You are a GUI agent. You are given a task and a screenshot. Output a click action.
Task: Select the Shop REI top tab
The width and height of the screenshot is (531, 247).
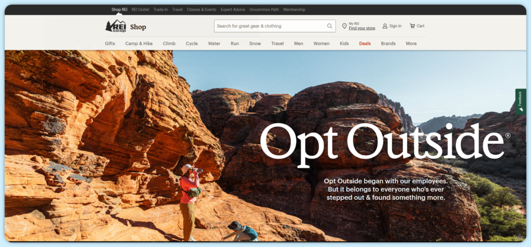[119, 9]
